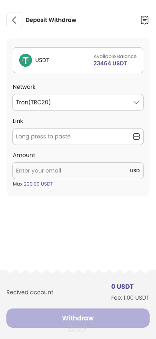This screenshot has height=339, width=156.
Task: Click the Recived account label
Action: (x=30, y=292)
